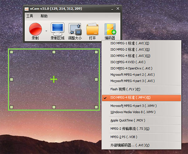Open the 帮助 menu
The height and width of the screenshot is (154, 188).
(44, 16)
